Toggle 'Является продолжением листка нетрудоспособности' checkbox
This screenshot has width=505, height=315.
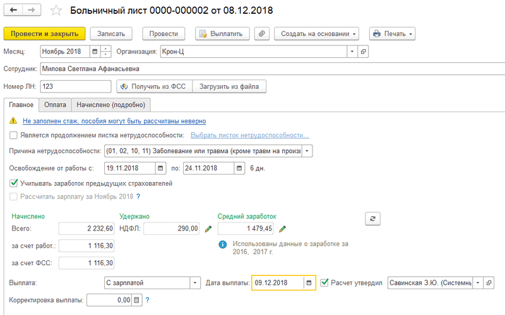pyautogui.click(x=14, y=135)
